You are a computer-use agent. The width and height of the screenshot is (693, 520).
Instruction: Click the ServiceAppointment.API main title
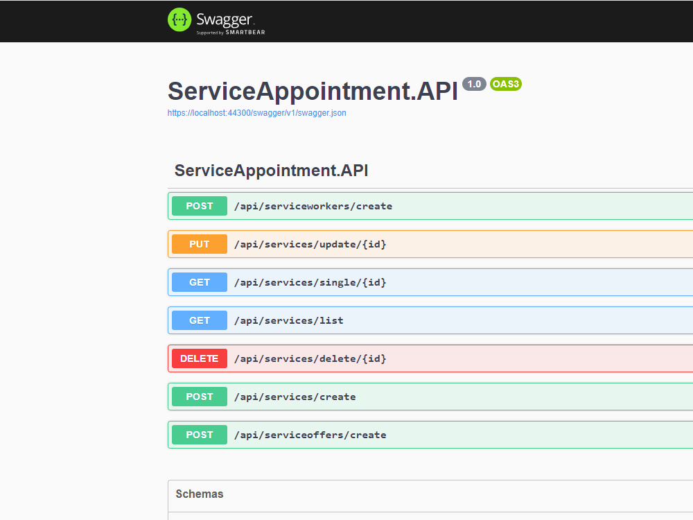pyautogui.click(x=313, y=91)
